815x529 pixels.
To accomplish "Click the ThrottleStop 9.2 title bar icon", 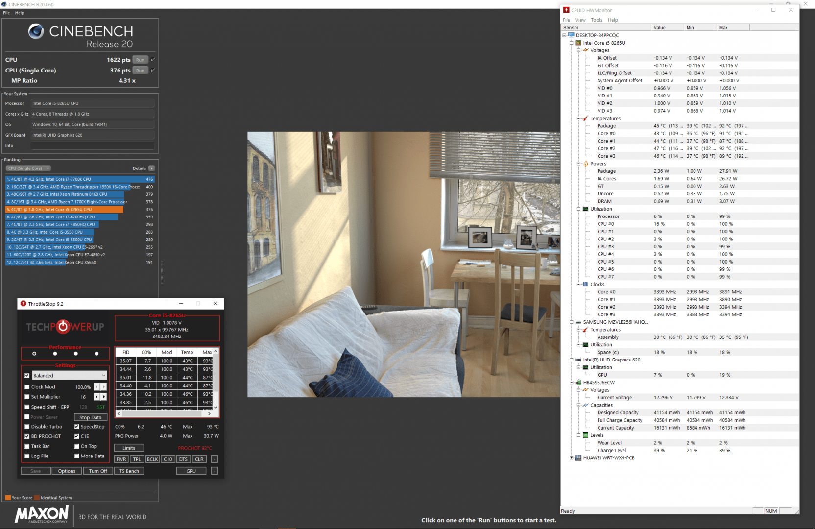I will (x=23, y=304).
